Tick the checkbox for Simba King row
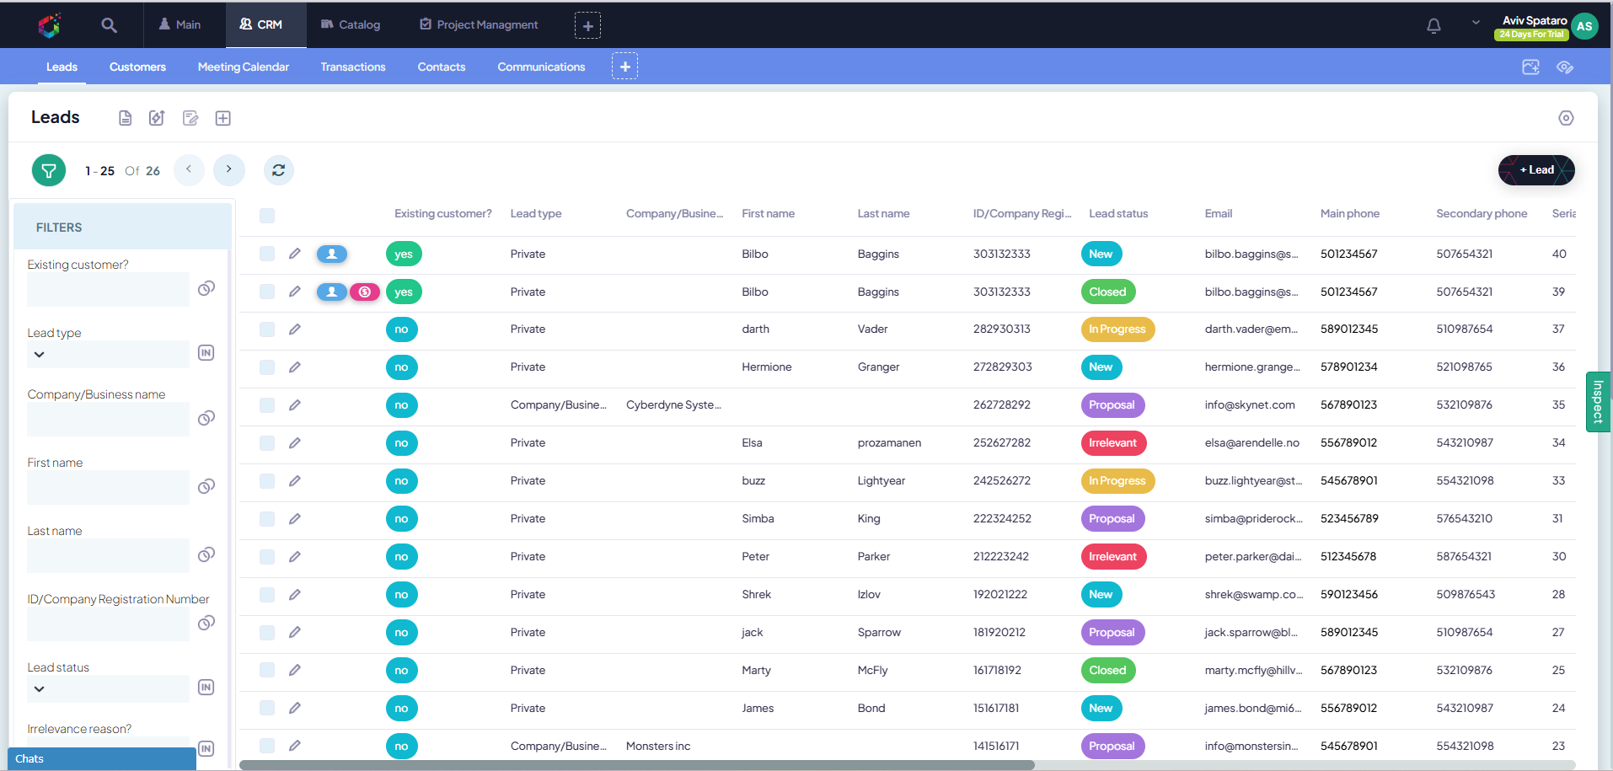This screenshot has height=771, width=1613. click(267, 519)
